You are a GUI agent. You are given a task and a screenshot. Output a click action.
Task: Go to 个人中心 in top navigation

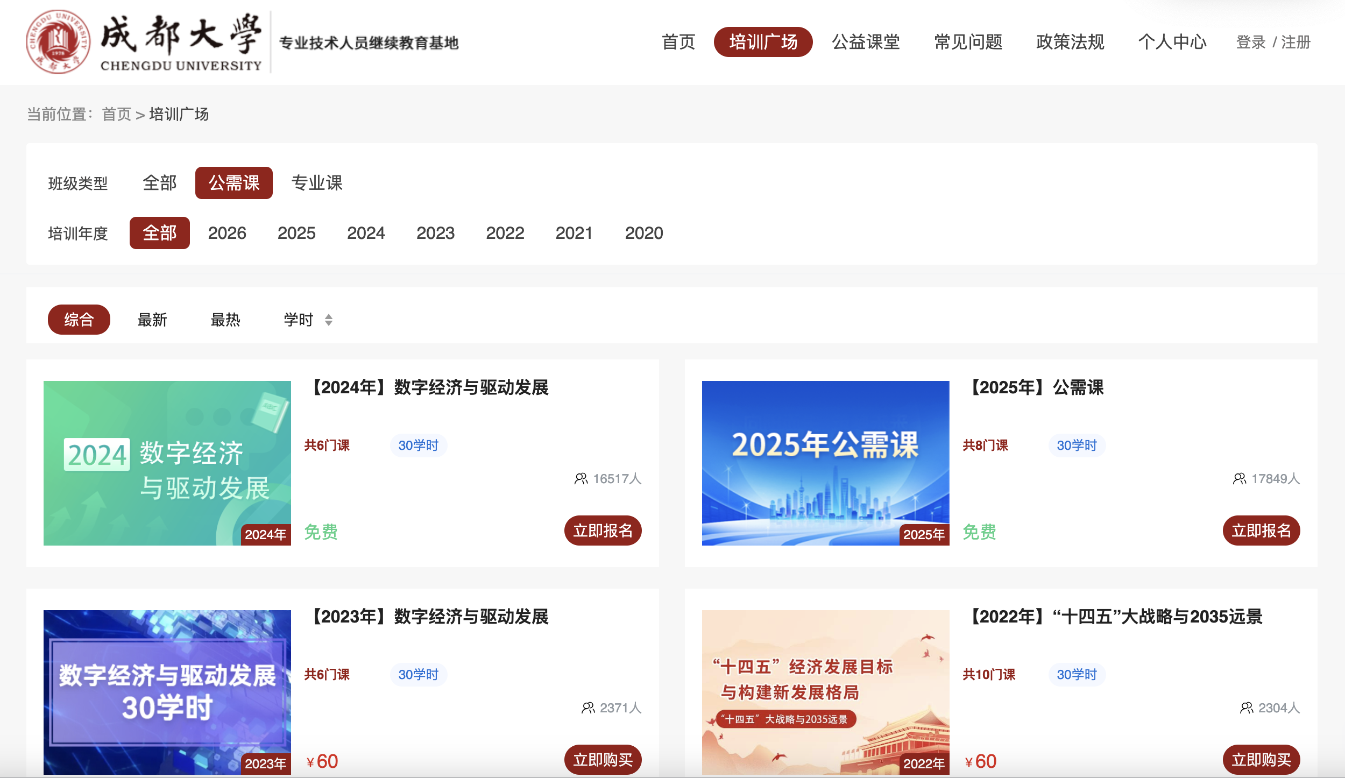point(1172,42)
